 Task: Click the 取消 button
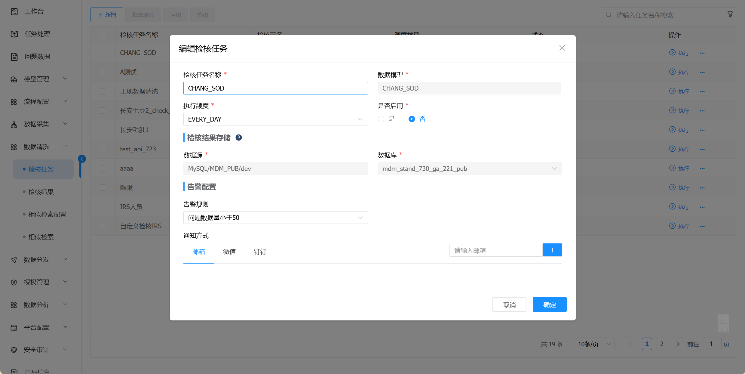click(x=509, y=304)
